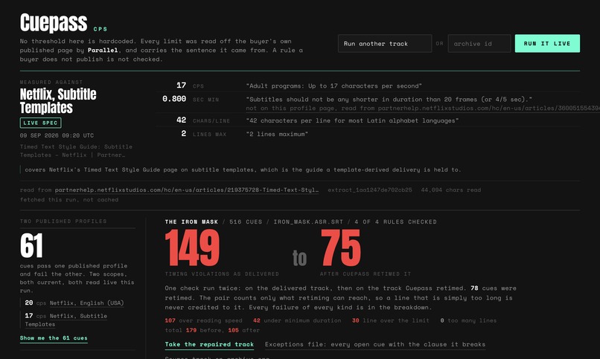Click '4 OF 4 RULES CHECKED' text
This screenshot has width=600, height=359.
pyautogui.click(x=395, y=221)
